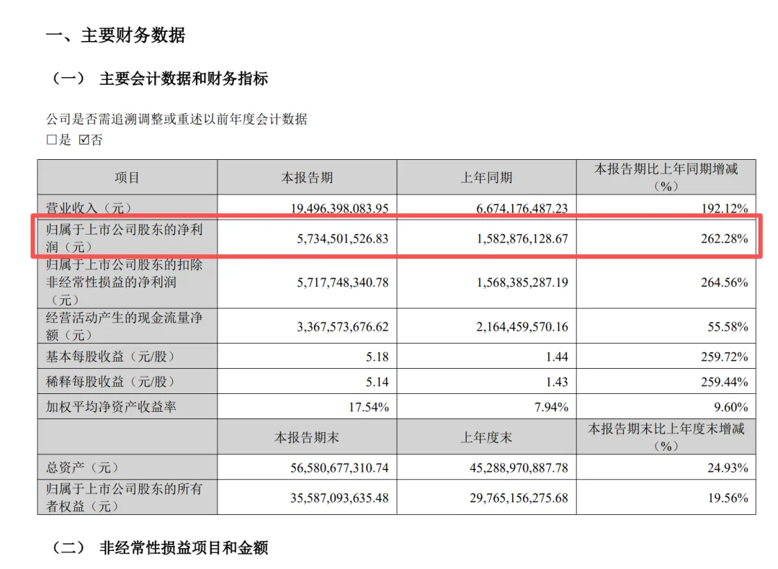
Task: Click the 本报告期末 header cell
Action: pyautogui.click(x=307, y=436)
